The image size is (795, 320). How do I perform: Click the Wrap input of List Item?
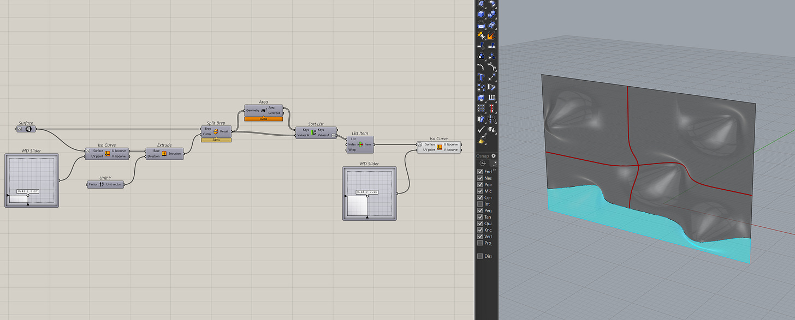click(352, 149)
